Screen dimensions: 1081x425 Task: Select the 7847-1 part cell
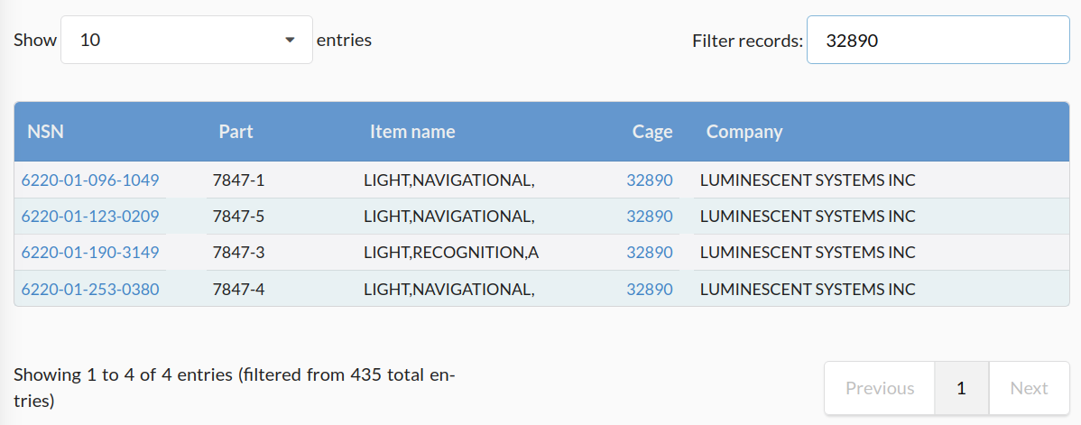point(238,180)
